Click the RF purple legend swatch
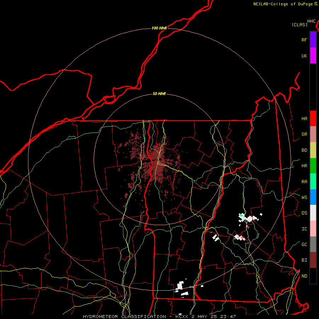319x319 pixels. click(313, 40)
